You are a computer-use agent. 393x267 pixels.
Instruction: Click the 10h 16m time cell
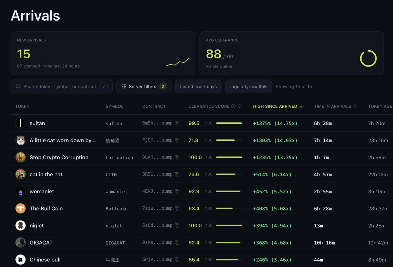324,242
